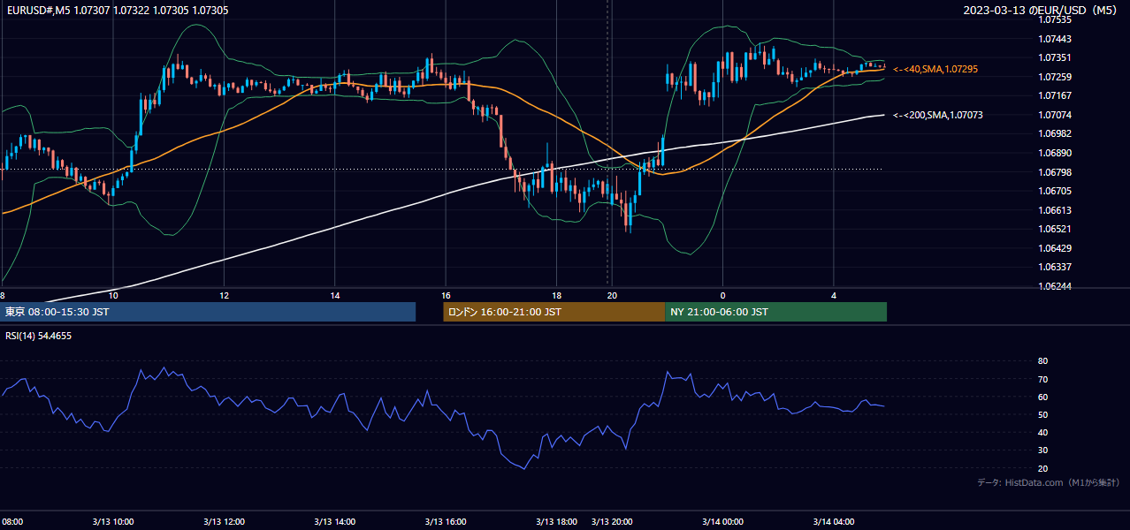Click the RSI(14) 54.4655 indicator label
The width and height of the screenshot is (1130, 530).
tap(39, 336)
